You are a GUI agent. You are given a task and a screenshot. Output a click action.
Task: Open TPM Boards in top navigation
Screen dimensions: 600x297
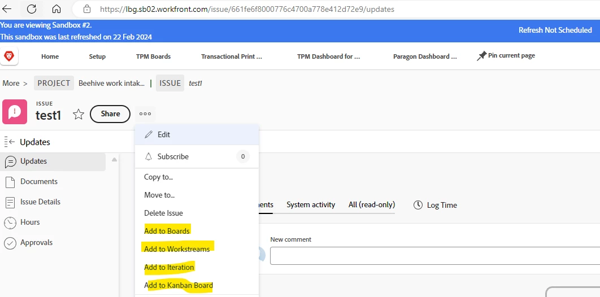pyautogui.click(x=154, y=56)
